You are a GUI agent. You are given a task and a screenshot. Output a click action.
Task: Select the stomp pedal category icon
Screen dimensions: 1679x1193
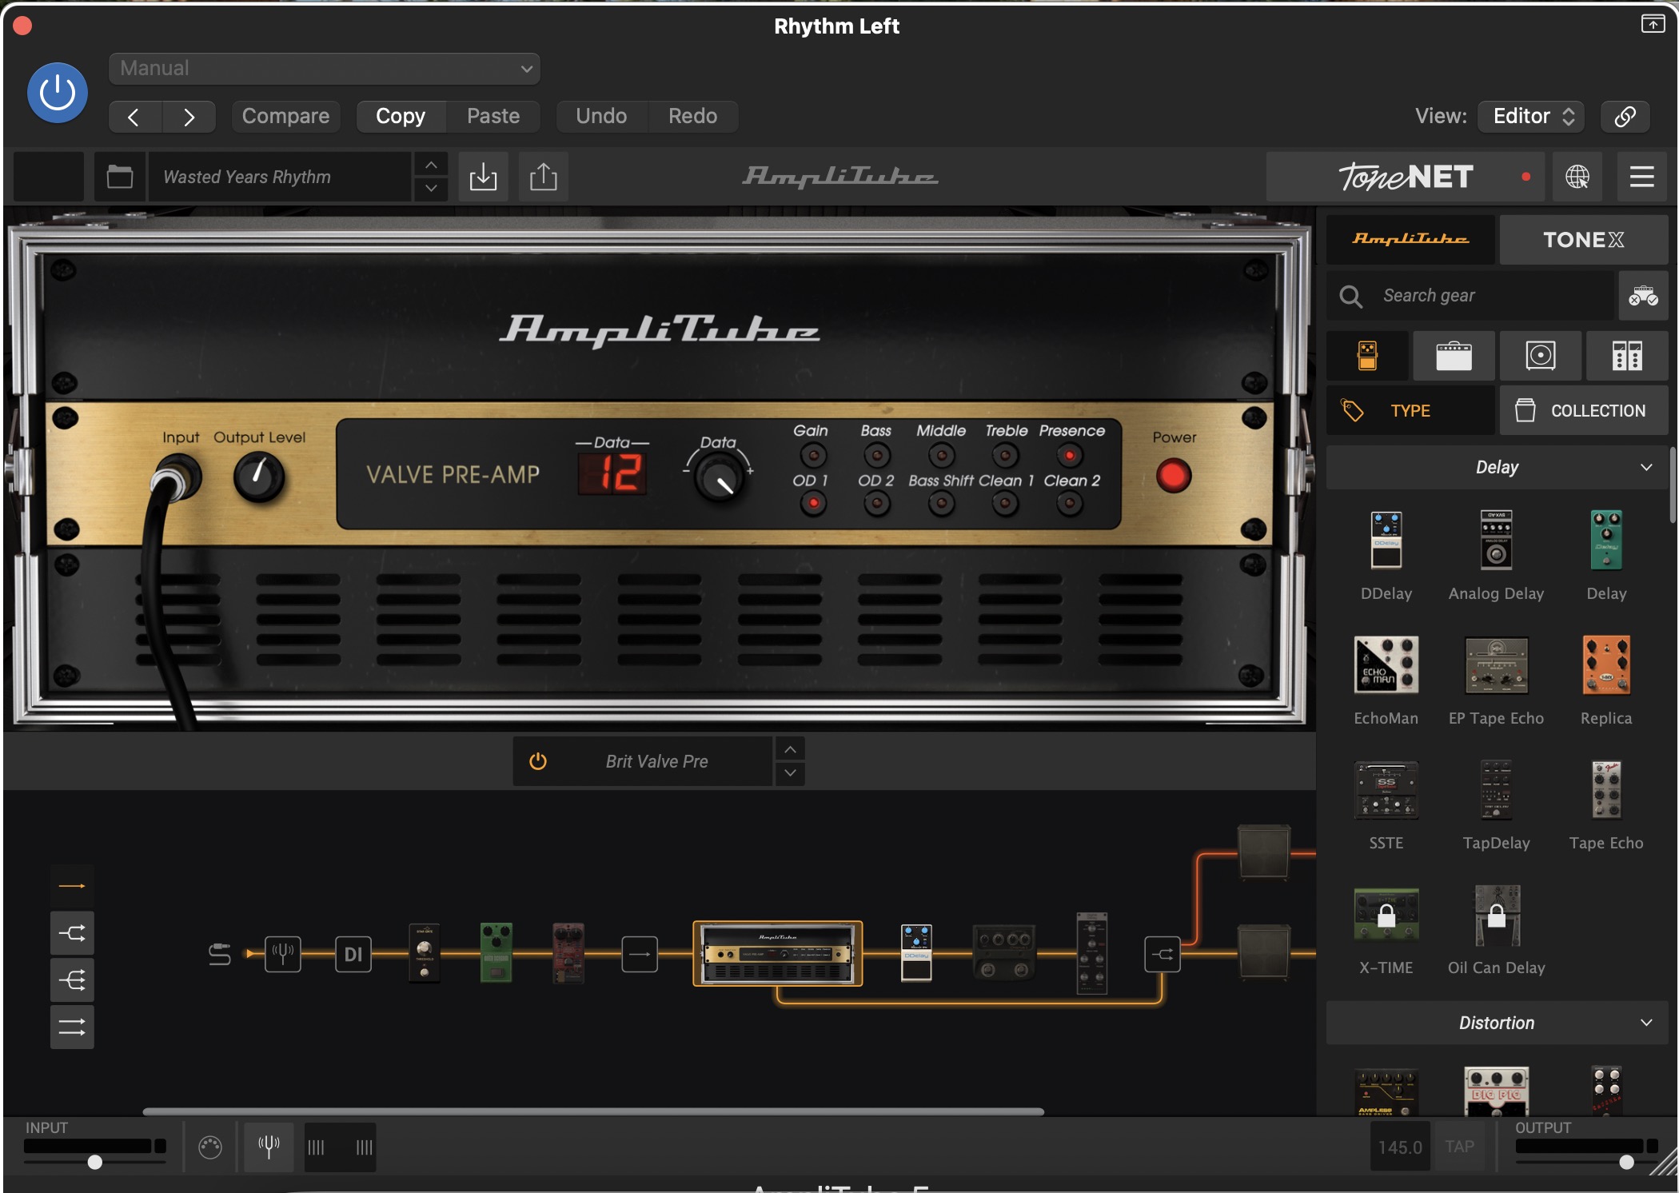pyautogui.click(x=1368, y=356)
